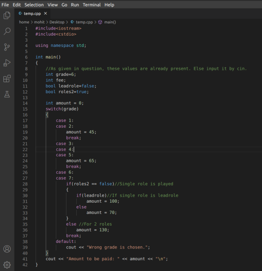This screenshot has height=271, width=262.
Task: Open the Edit menu
Action: pos(17,5)
